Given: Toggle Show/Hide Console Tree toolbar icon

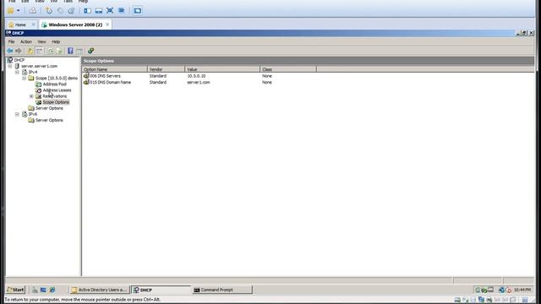Looking at the screenshot, I should point(40,51).
